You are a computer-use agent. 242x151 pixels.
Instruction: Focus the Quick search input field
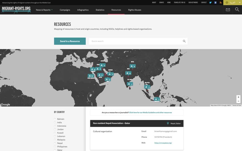135,41
